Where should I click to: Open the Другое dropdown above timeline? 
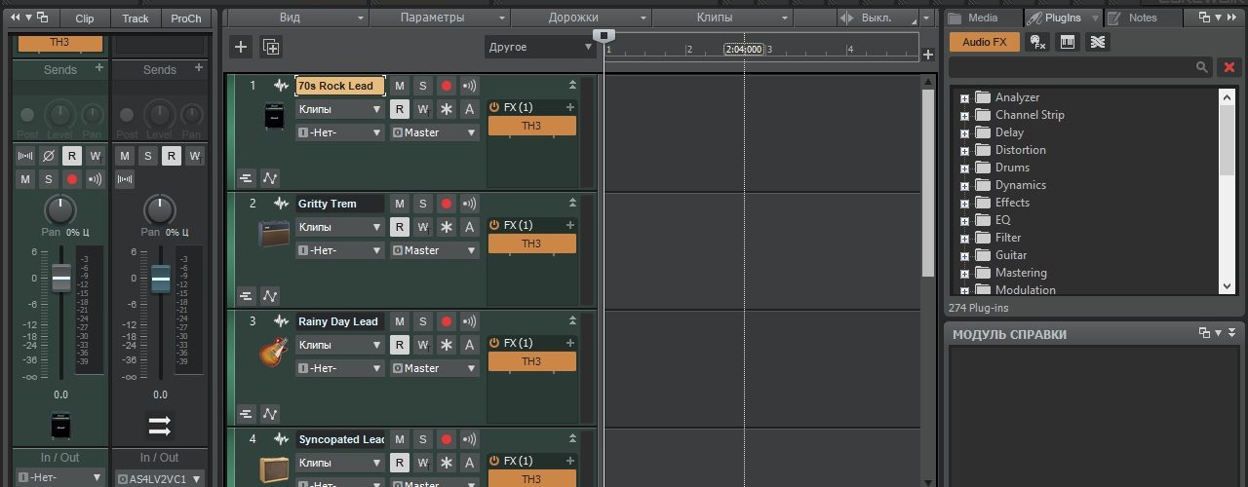tap(540, 47)
